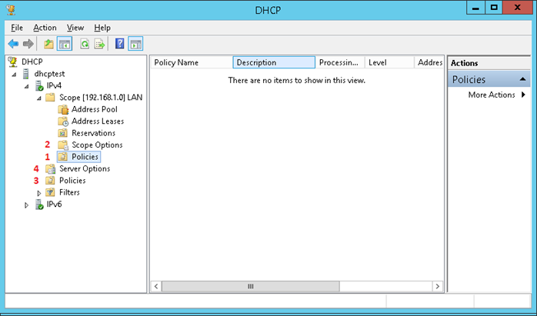Viewport: 537px width, 316px height.
Task: Select Server Options in the tree
Action: tap(85, 169)
